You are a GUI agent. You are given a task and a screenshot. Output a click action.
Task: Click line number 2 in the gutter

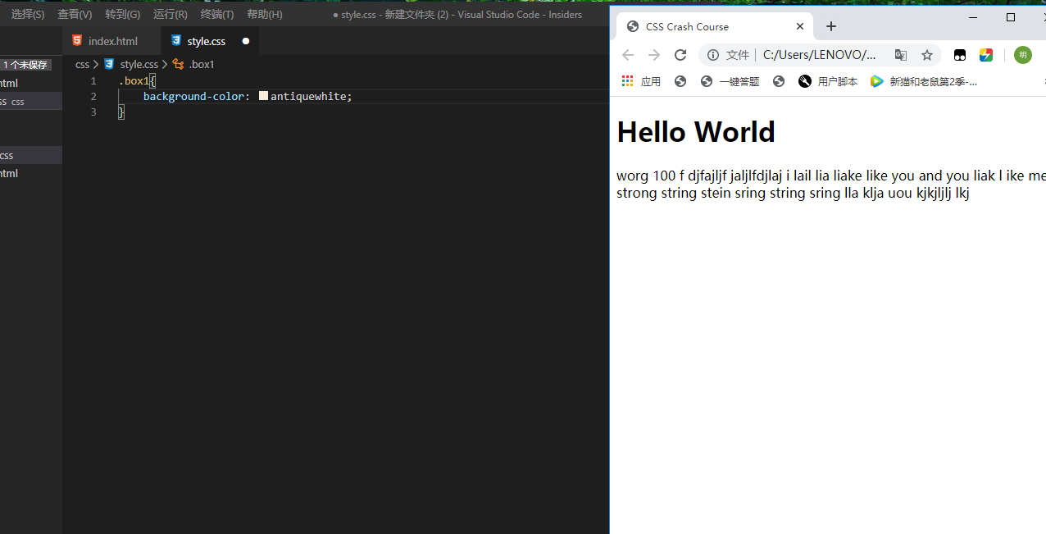(x=93, y=96)
